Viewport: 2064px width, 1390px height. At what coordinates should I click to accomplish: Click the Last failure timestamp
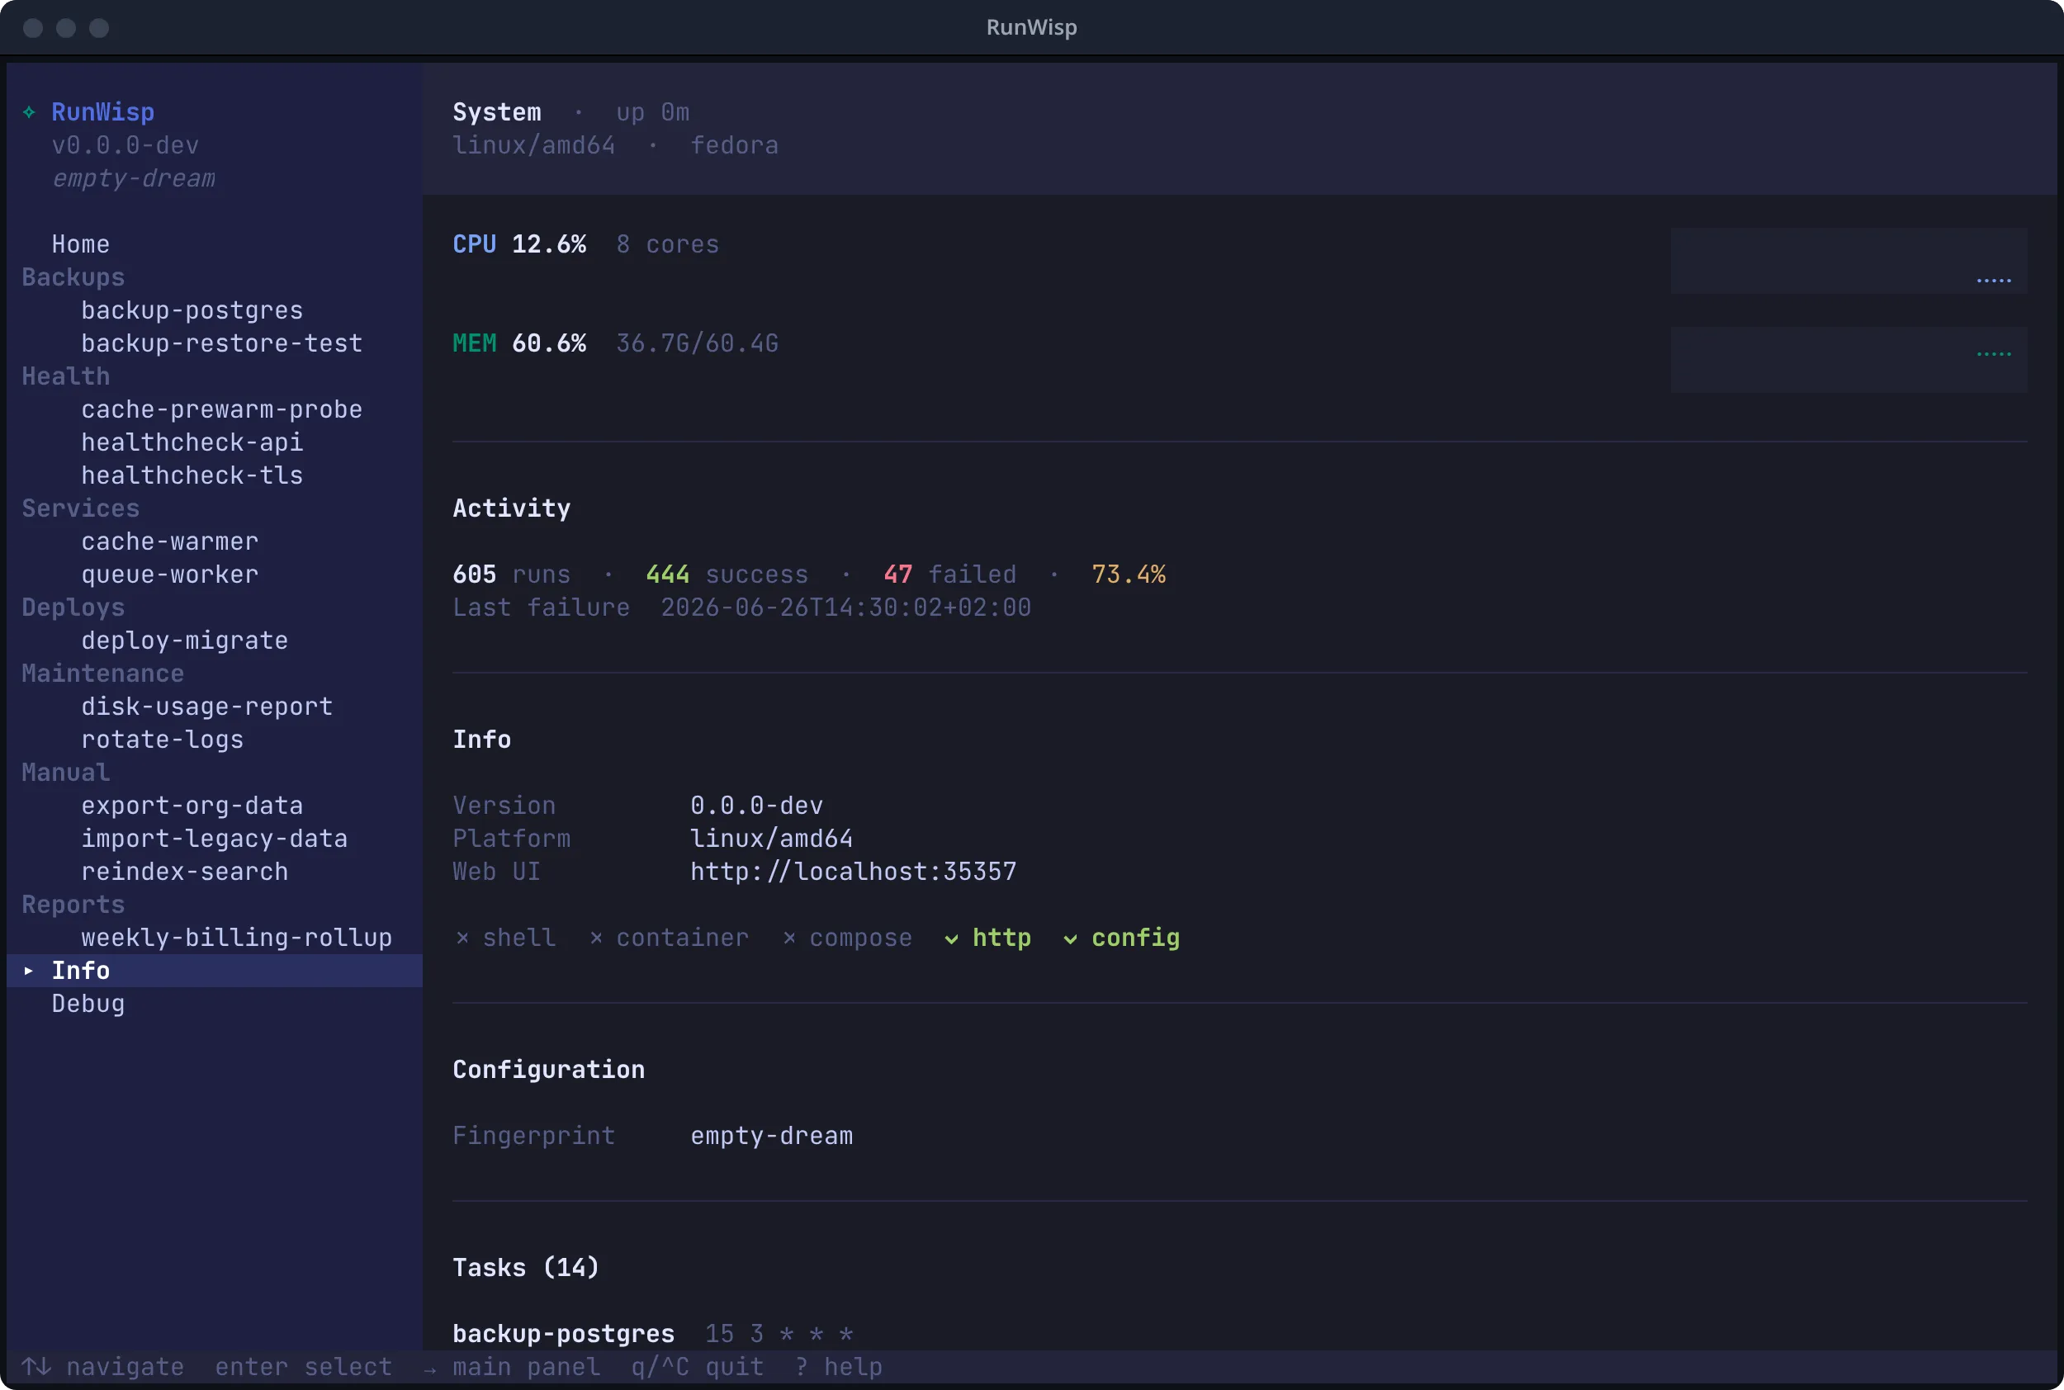(845, 608)
